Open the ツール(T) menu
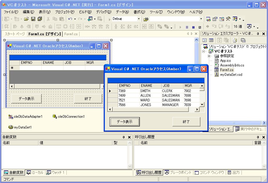Image resolution: width=268 pixels, height=183 pixels. click(156, 12)
